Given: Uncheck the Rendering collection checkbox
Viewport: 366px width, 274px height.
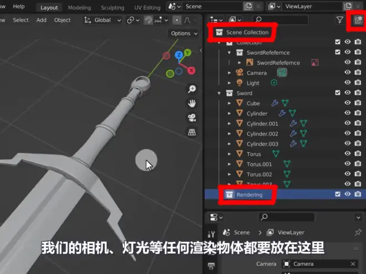Looking at the screenshot, I should (338, 194).
